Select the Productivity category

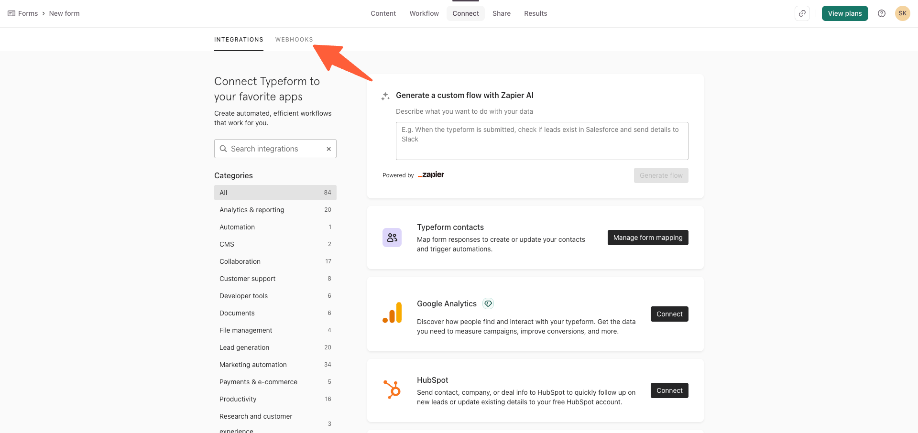click(x=275, y=399)
